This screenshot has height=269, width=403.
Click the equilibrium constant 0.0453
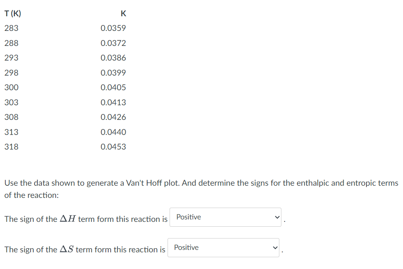[113, 146]
